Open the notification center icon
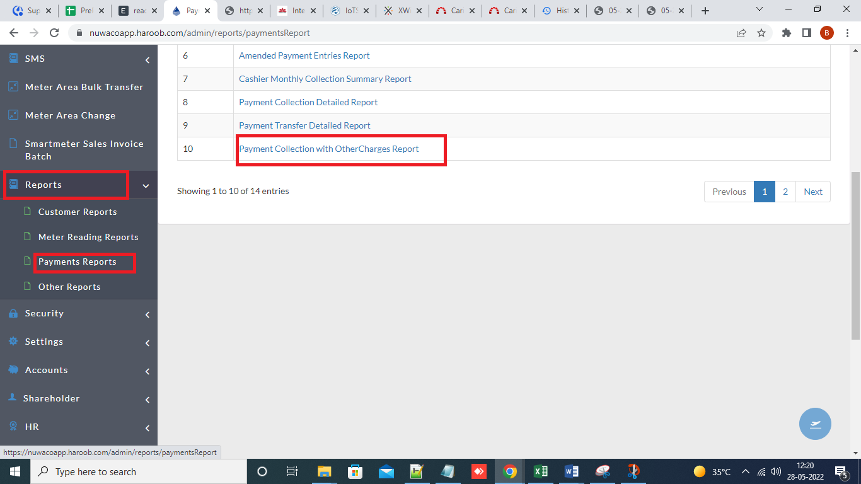Screen dimensions: 861x484 tap(841, 471)
